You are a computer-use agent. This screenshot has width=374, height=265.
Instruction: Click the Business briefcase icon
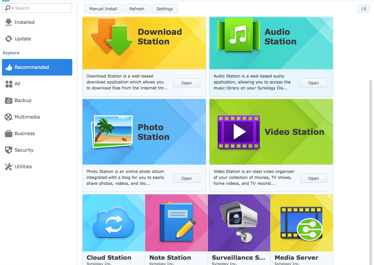click(9, 133)
